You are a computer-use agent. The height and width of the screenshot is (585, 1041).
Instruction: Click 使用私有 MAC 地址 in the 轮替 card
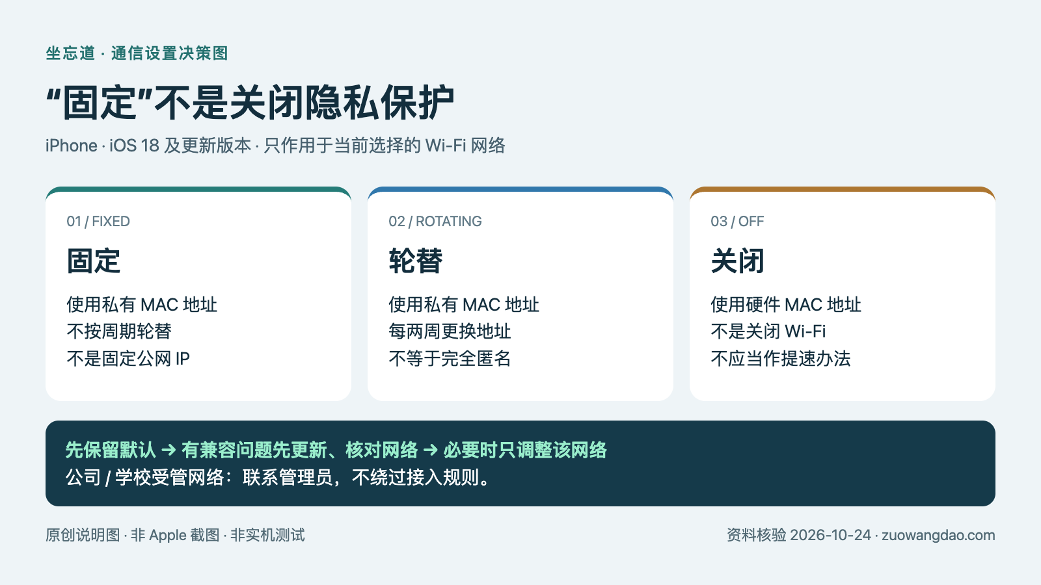pyautogui.click(x=464, y=305)
